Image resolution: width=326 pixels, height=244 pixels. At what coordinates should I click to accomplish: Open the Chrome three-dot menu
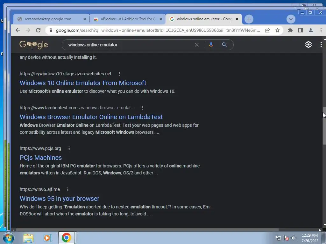point(321,30)
